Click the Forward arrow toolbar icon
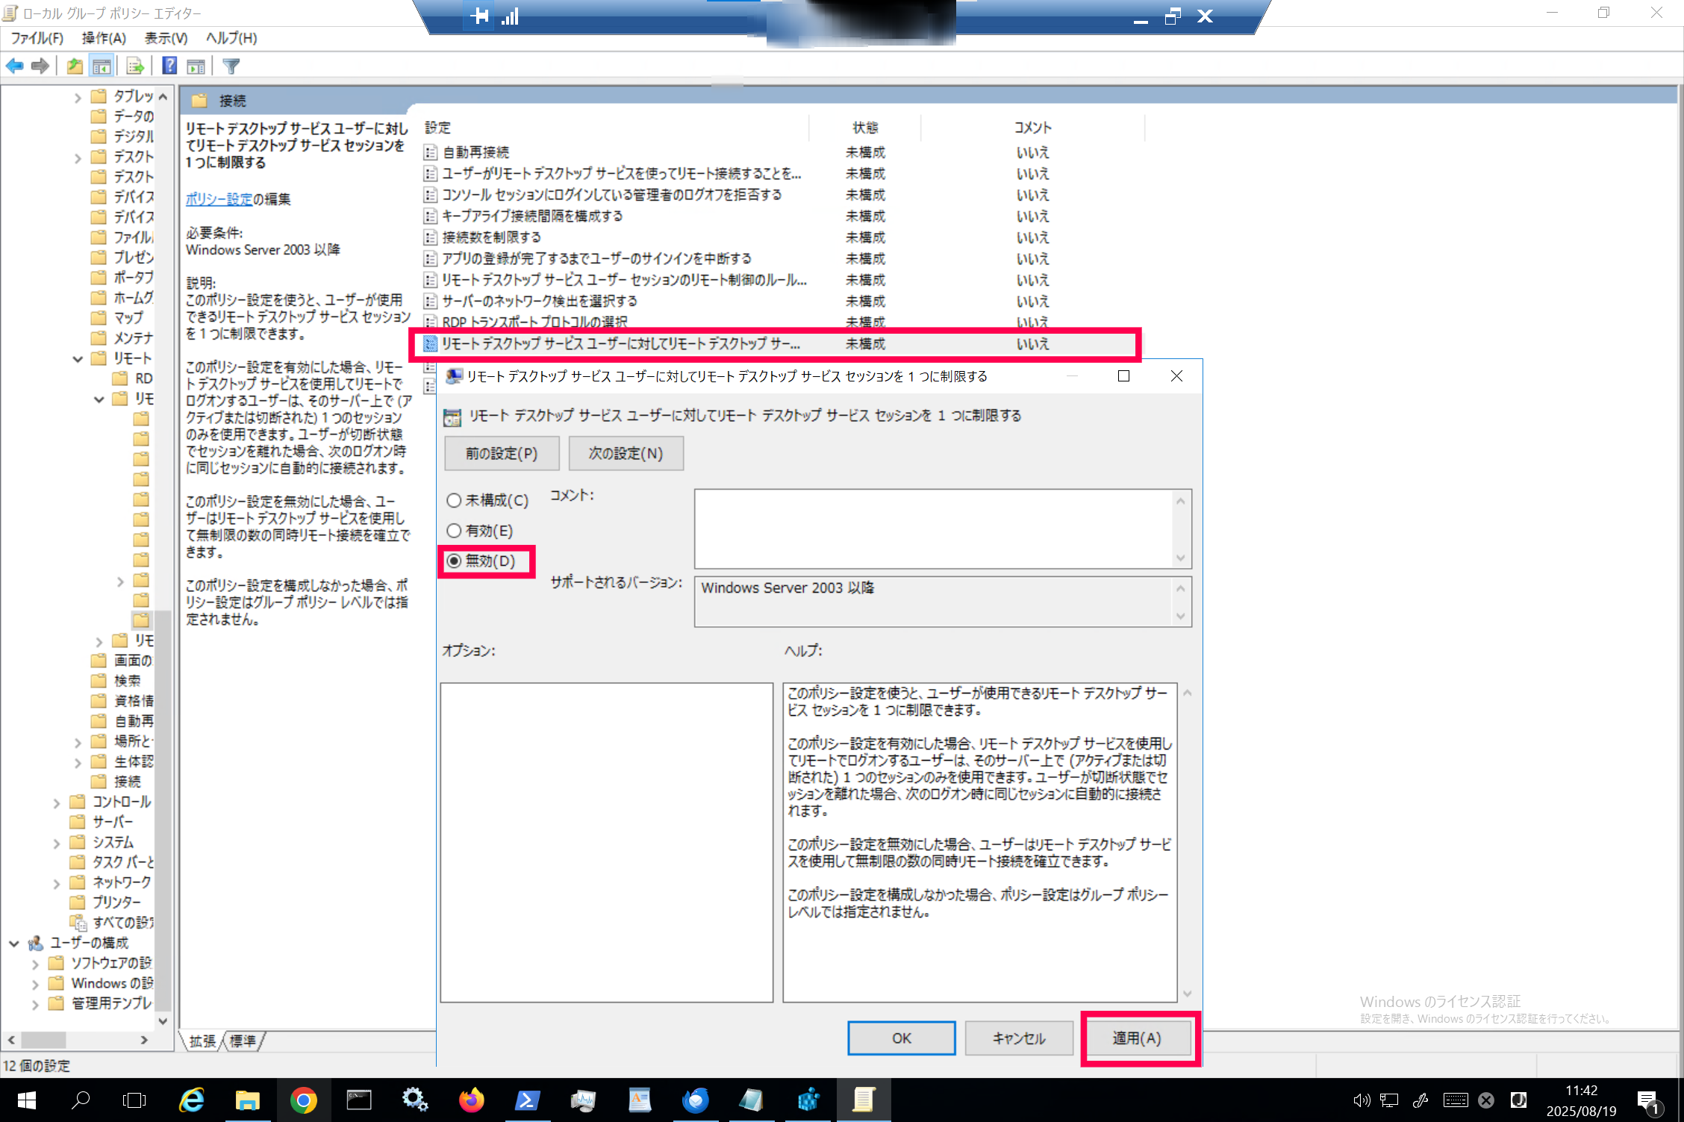This screenshot has height=1122, width=1684. 40,66
